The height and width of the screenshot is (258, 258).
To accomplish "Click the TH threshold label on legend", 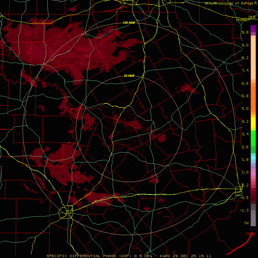I will [246, 223].
